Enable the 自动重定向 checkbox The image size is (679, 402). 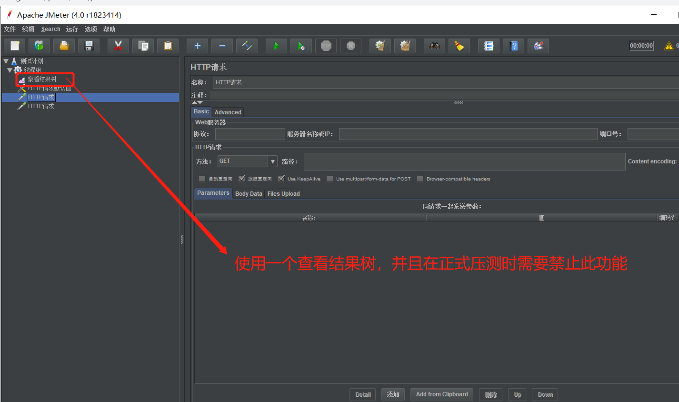(x=202, y=179)
